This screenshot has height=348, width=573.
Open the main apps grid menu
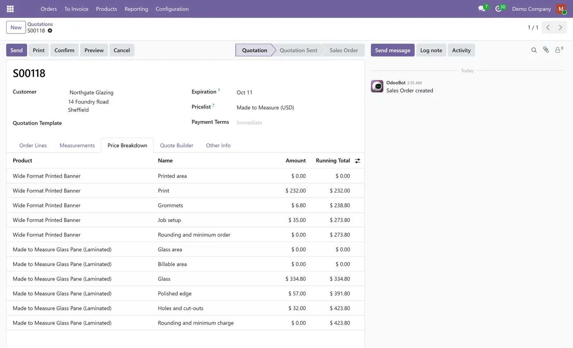[x=10, y=9]
